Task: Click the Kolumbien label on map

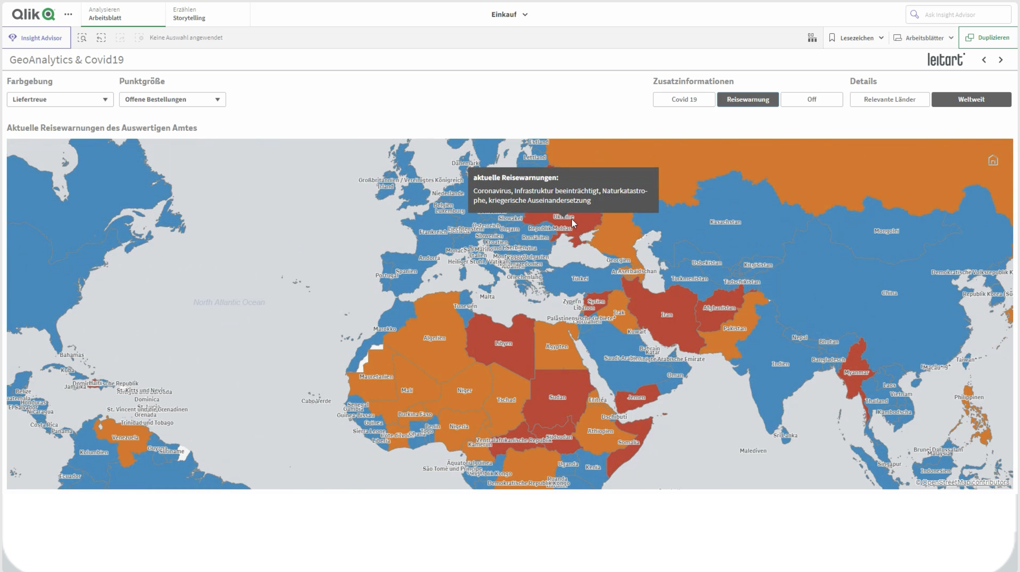Action: 94,452
